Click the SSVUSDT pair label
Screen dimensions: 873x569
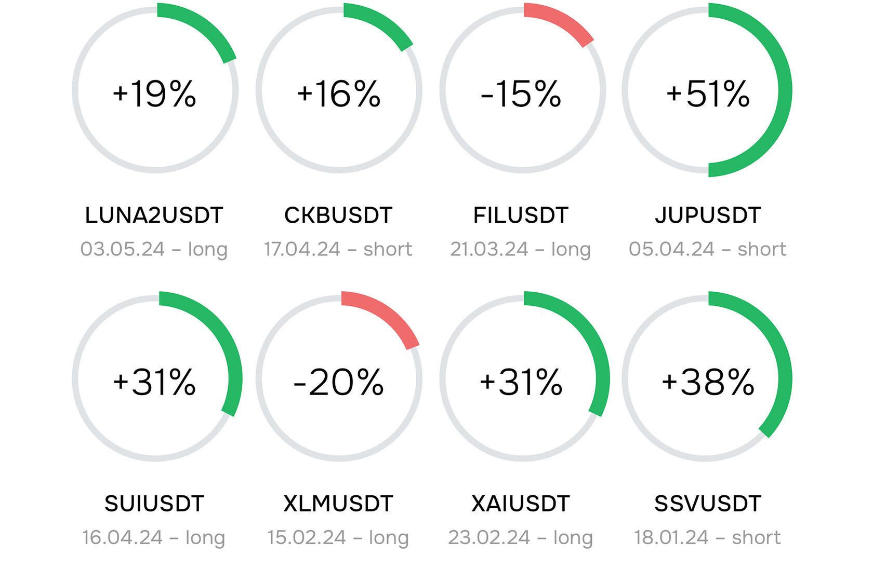[x=708, y=504]
